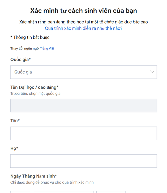
Task: Click the 'Quốc gia*' field label
Action: (21, 59)
